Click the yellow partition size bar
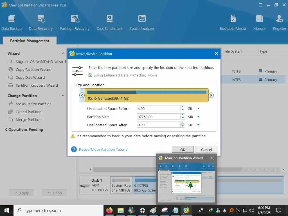The height and width of the screenshot is (216, 288). 147,95
